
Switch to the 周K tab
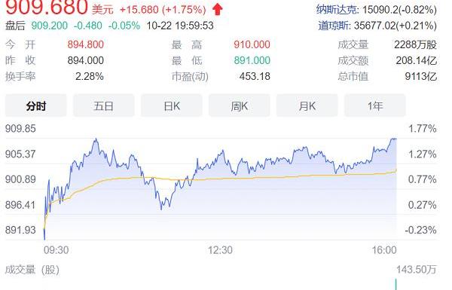tap(240, 105)
